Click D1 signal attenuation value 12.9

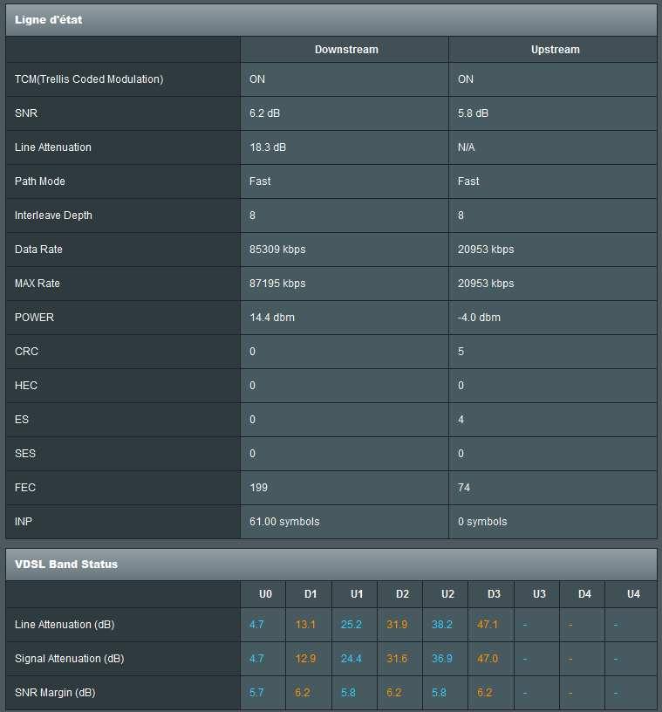(305, 659)
